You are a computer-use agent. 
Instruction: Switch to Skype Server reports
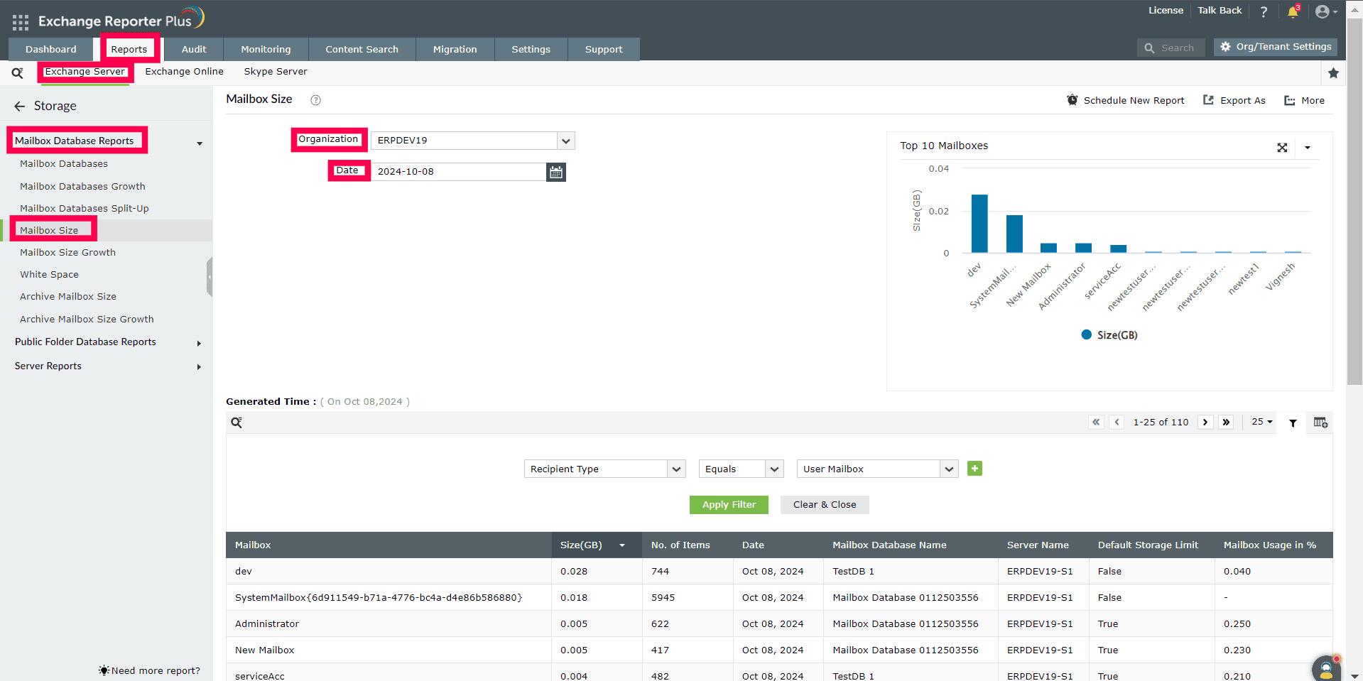[x=276, y=72]
